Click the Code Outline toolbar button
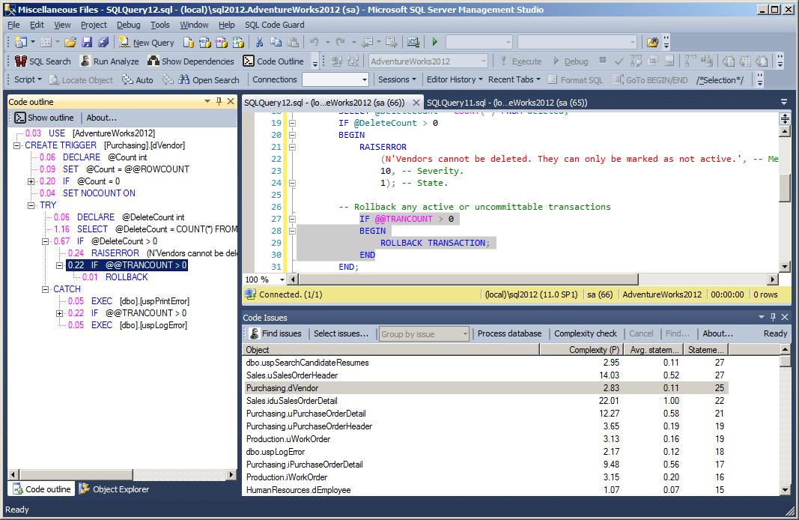Image resolution: width=799 pixels, height=520 pixels. (273, 61)
